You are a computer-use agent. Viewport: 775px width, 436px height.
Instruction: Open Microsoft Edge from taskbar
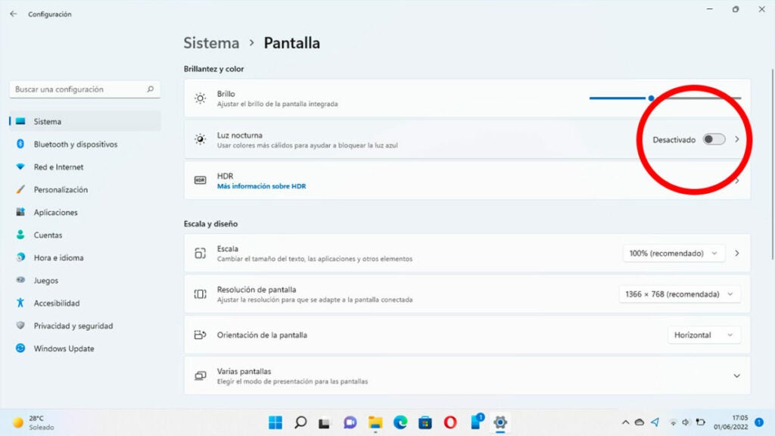coord(400,422)
